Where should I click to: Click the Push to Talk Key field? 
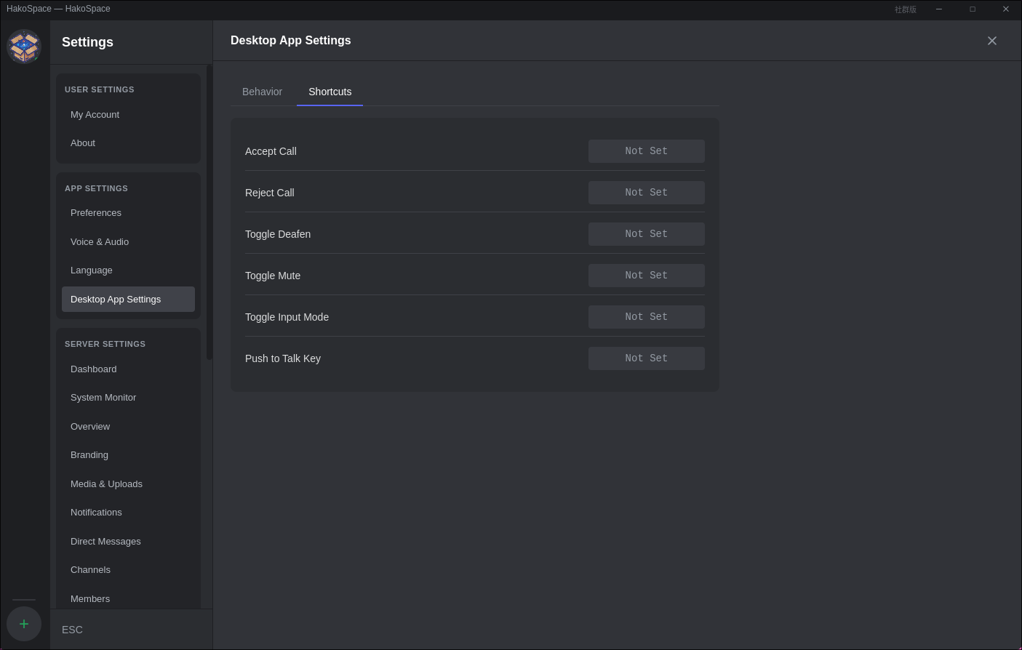[x=646, y=358]
